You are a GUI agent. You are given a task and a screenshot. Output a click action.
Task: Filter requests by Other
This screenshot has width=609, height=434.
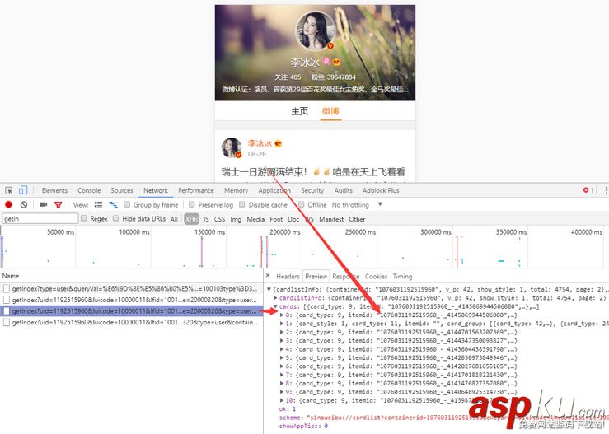click(357, 219)
